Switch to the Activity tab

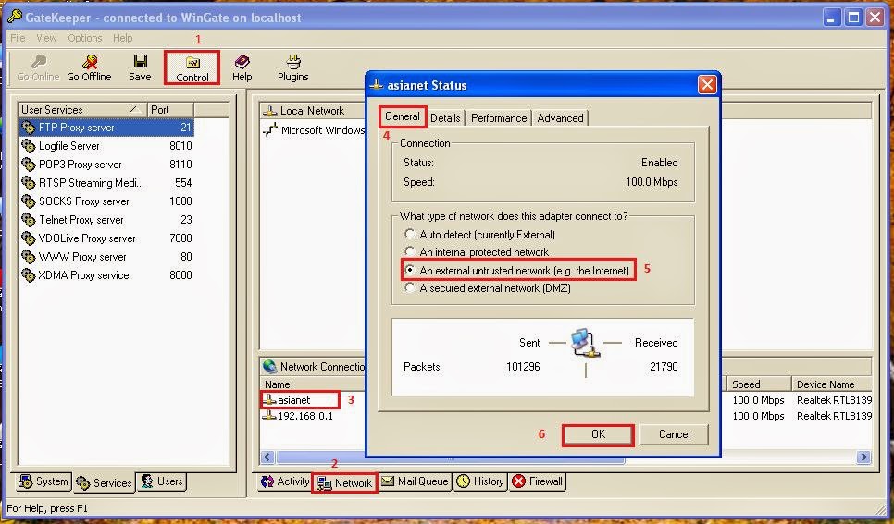pos(284,481)
